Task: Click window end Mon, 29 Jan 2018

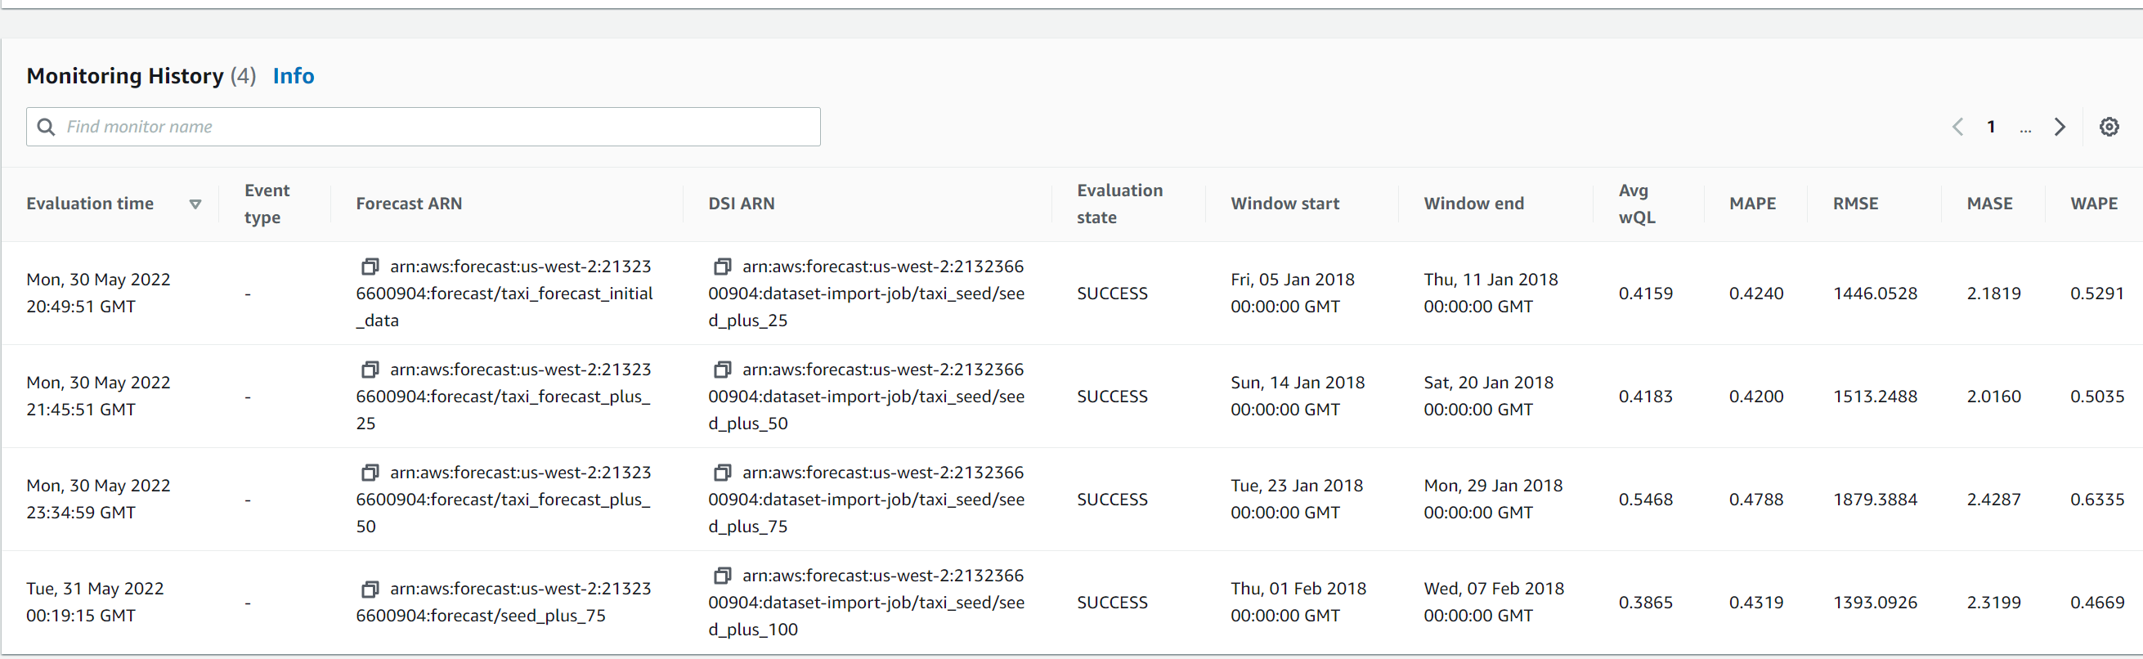Action: 1493,500
